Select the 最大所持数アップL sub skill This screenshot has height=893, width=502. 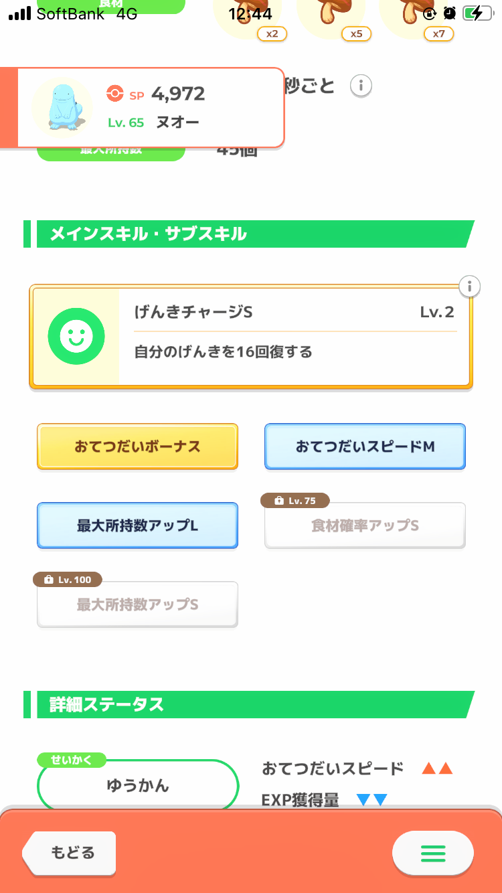pos(137,525)
